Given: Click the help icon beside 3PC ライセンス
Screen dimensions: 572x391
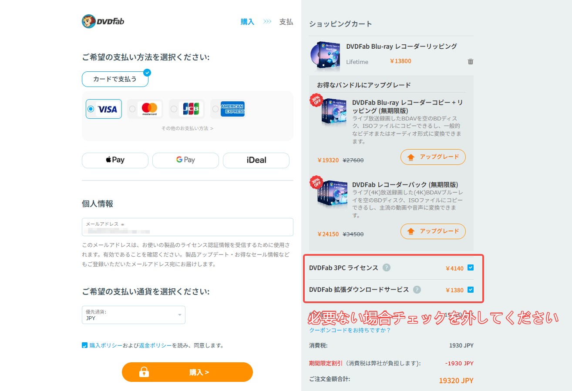Looking at the screenshot, I should pos(386,267).
